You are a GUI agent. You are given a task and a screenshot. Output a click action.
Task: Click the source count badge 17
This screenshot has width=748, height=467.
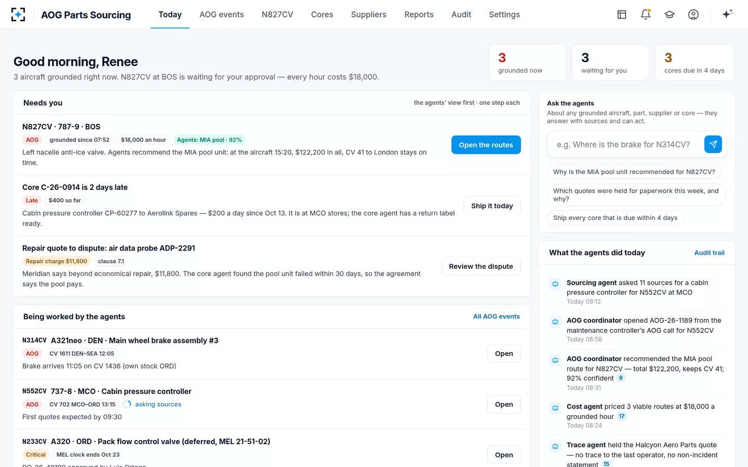pos(622,417)
